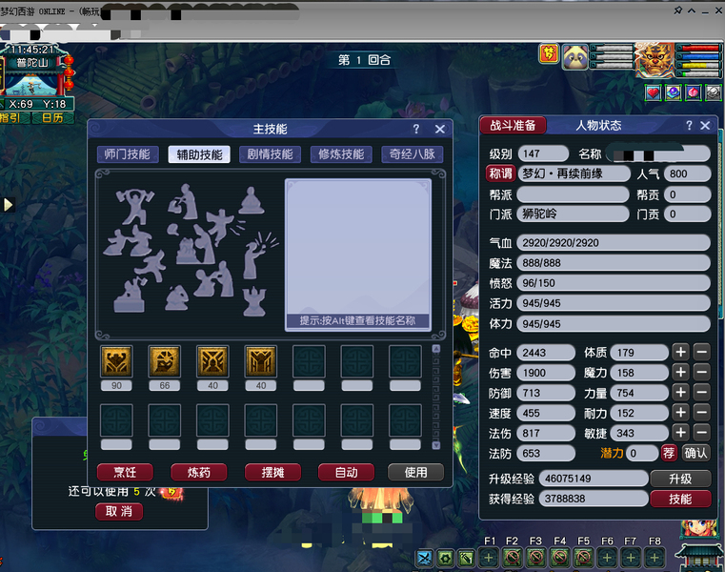Viewport: 725px width, 572px height.
Task: Decrease 体质 with the minus button
Action: tap(701, 352)
